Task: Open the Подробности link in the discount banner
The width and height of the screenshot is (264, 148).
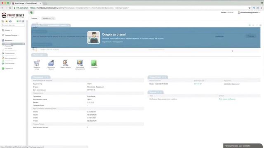Action: point(112,42)
